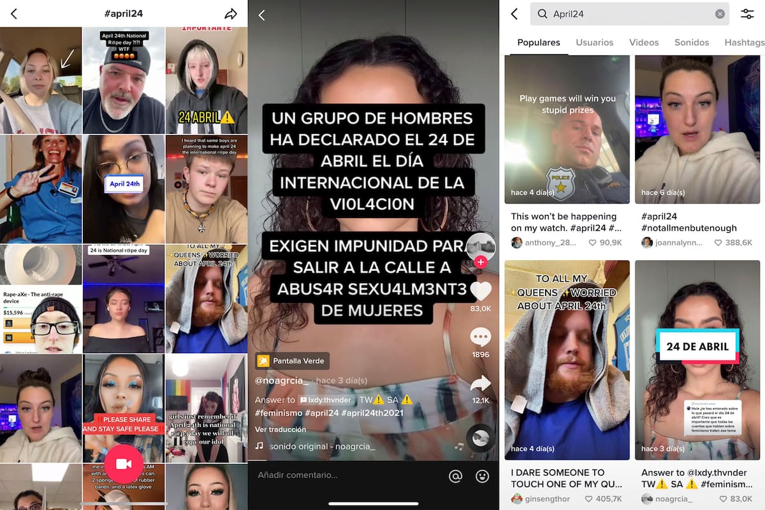Open the comments bubble icon

[480, 336]
